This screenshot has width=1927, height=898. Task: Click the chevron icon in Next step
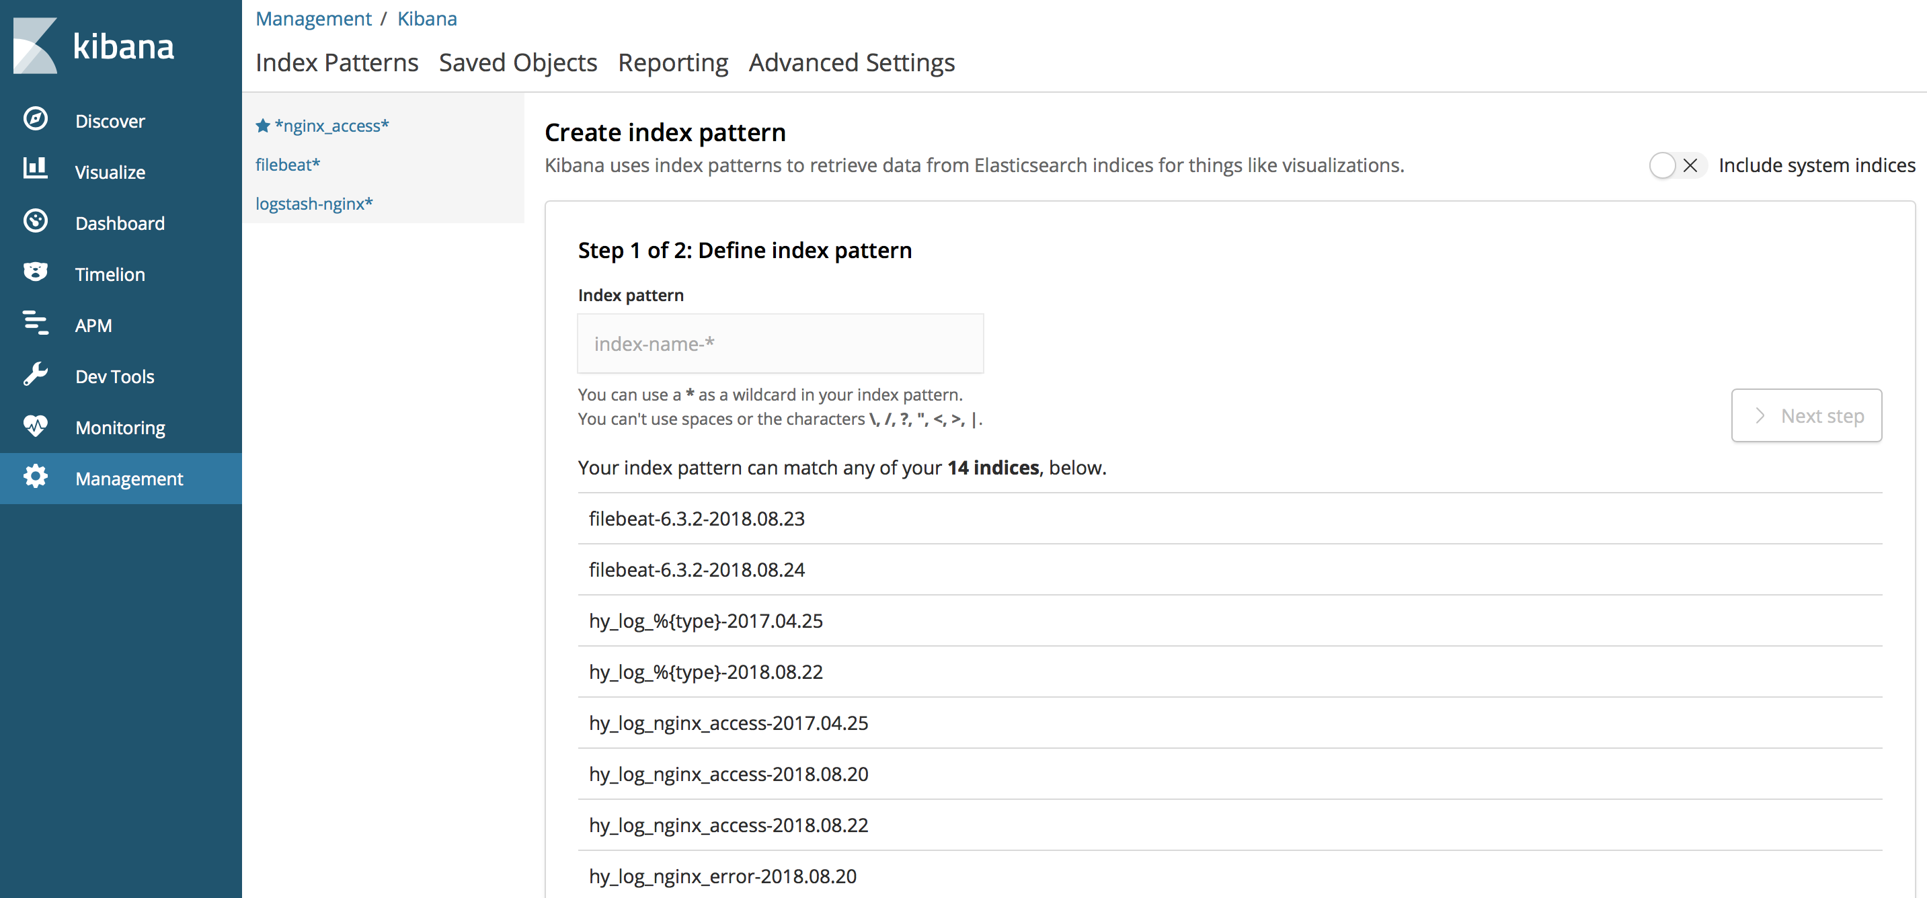1760,415
